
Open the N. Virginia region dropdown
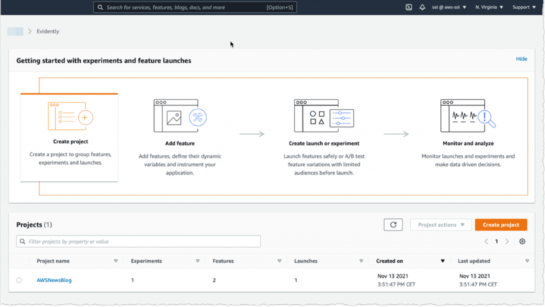489,7
